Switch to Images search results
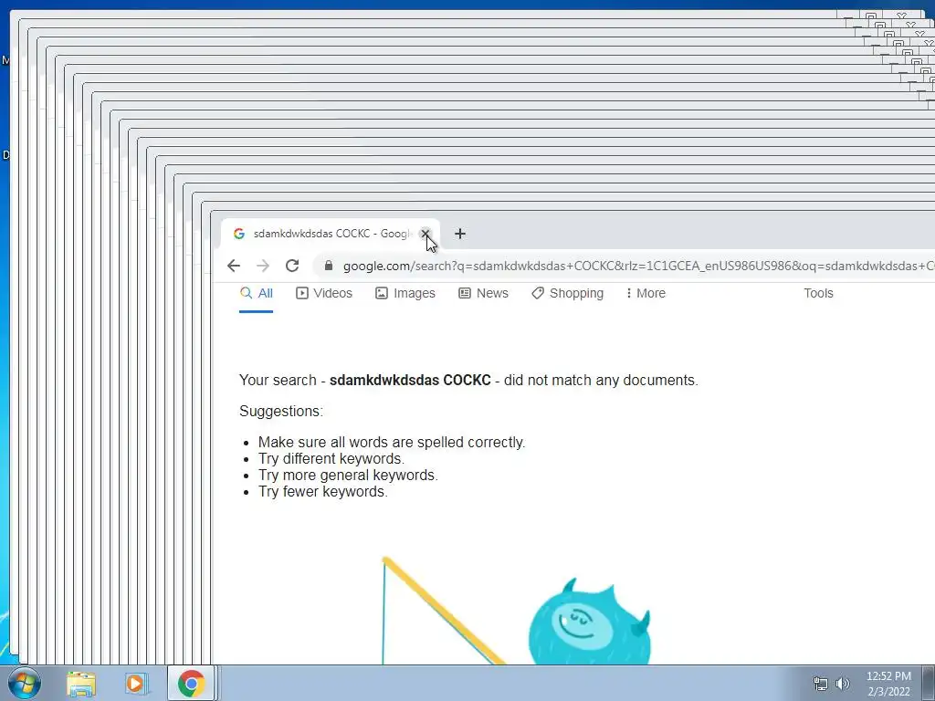 [x=405, y=293]
